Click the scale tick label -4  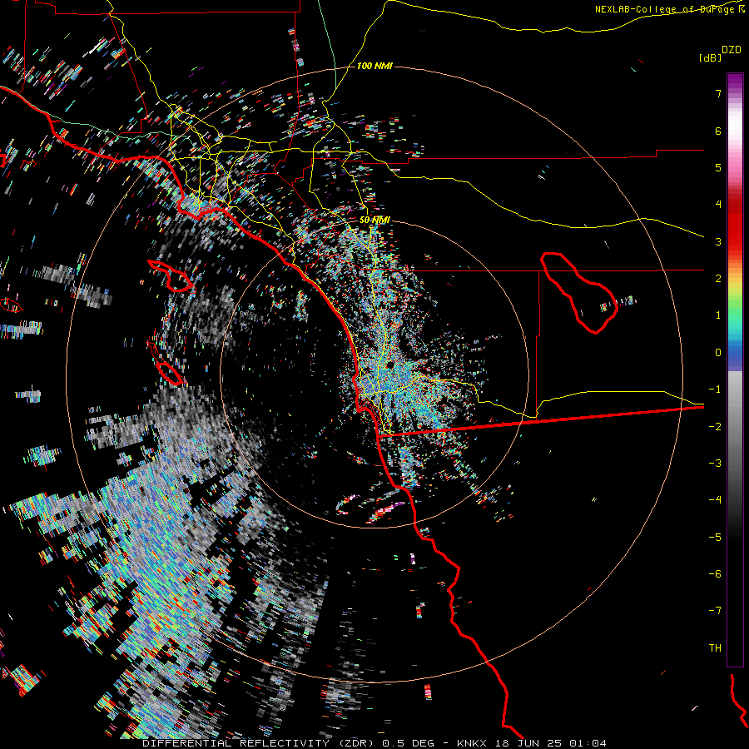tap(715, 500)
